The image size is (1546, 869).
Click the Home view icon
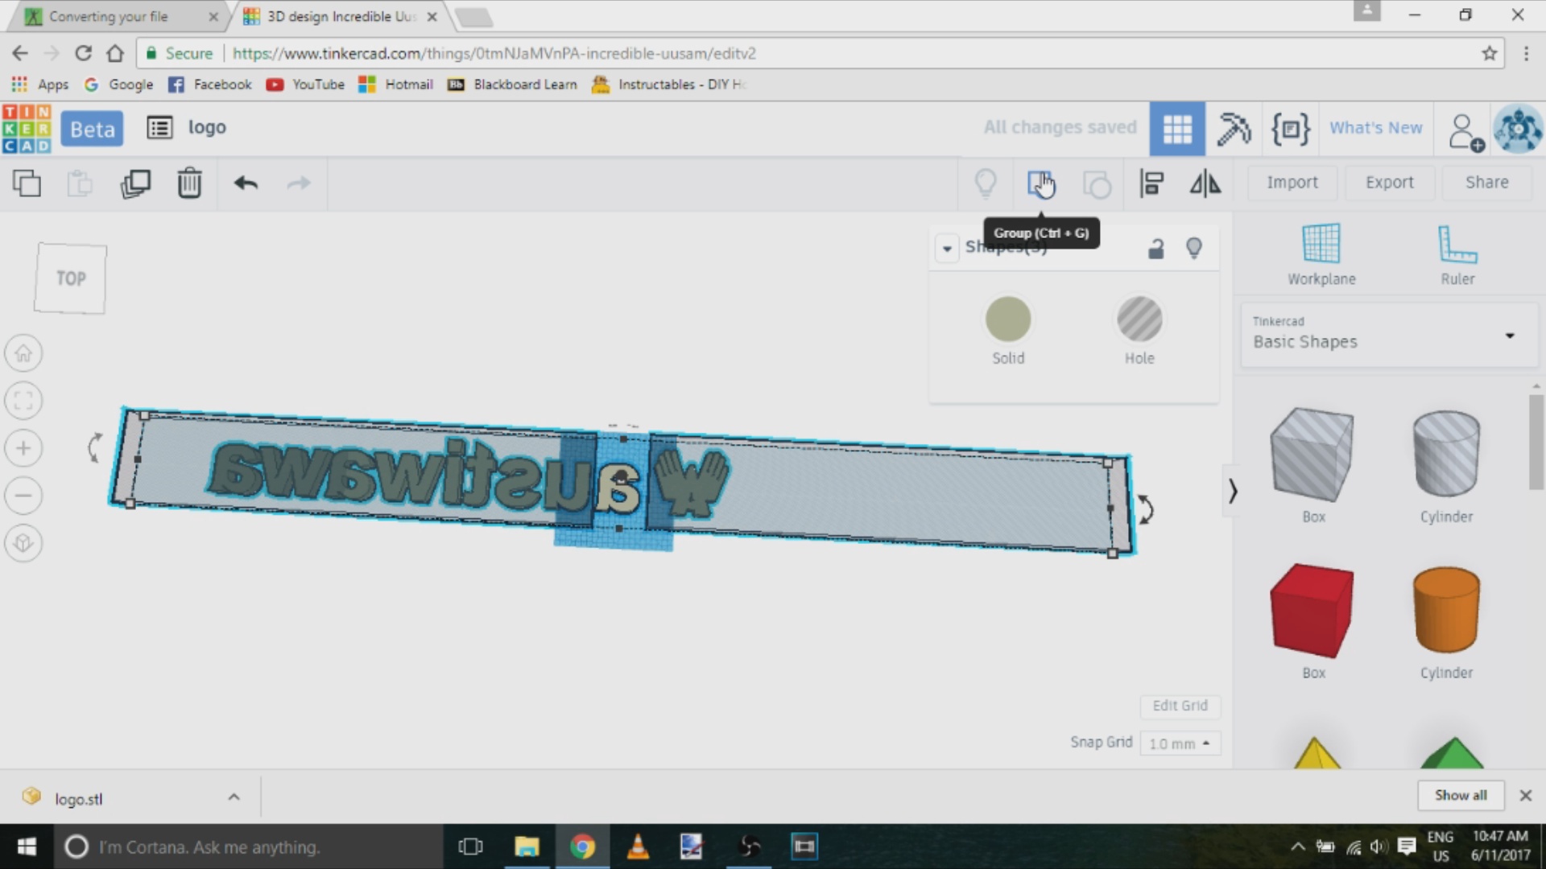23,353
